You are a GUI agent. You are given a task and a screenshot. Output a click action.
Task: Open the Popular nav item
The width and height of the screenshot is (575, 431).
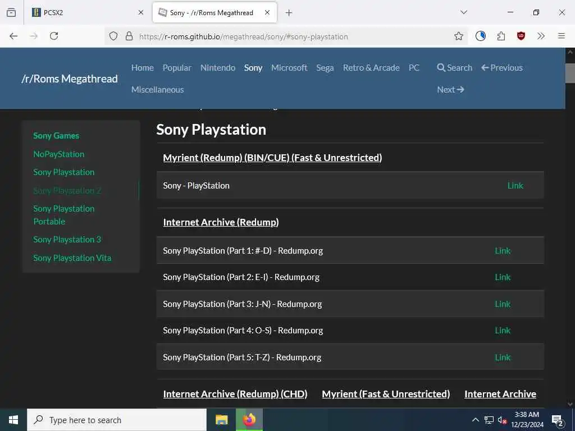(177, 68)
